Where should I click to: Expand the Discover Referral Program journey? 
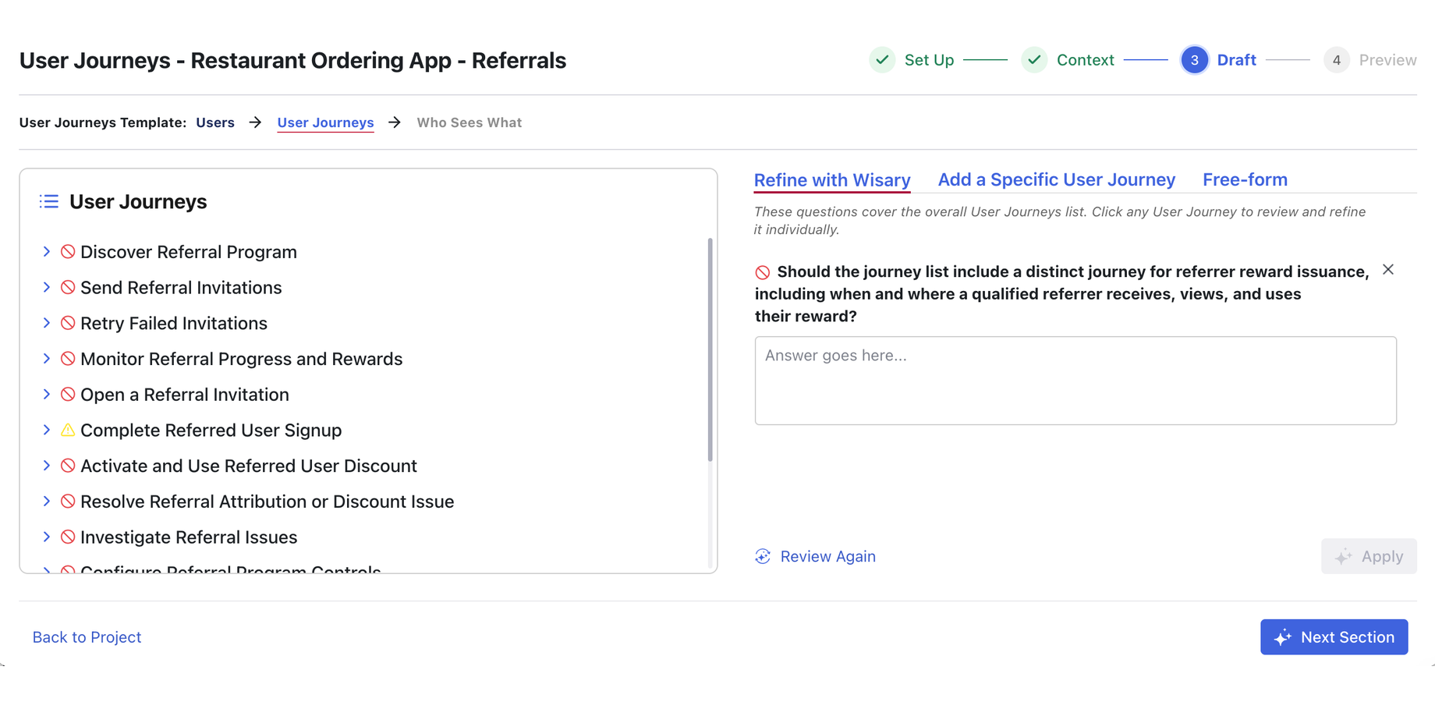(47, 252)
